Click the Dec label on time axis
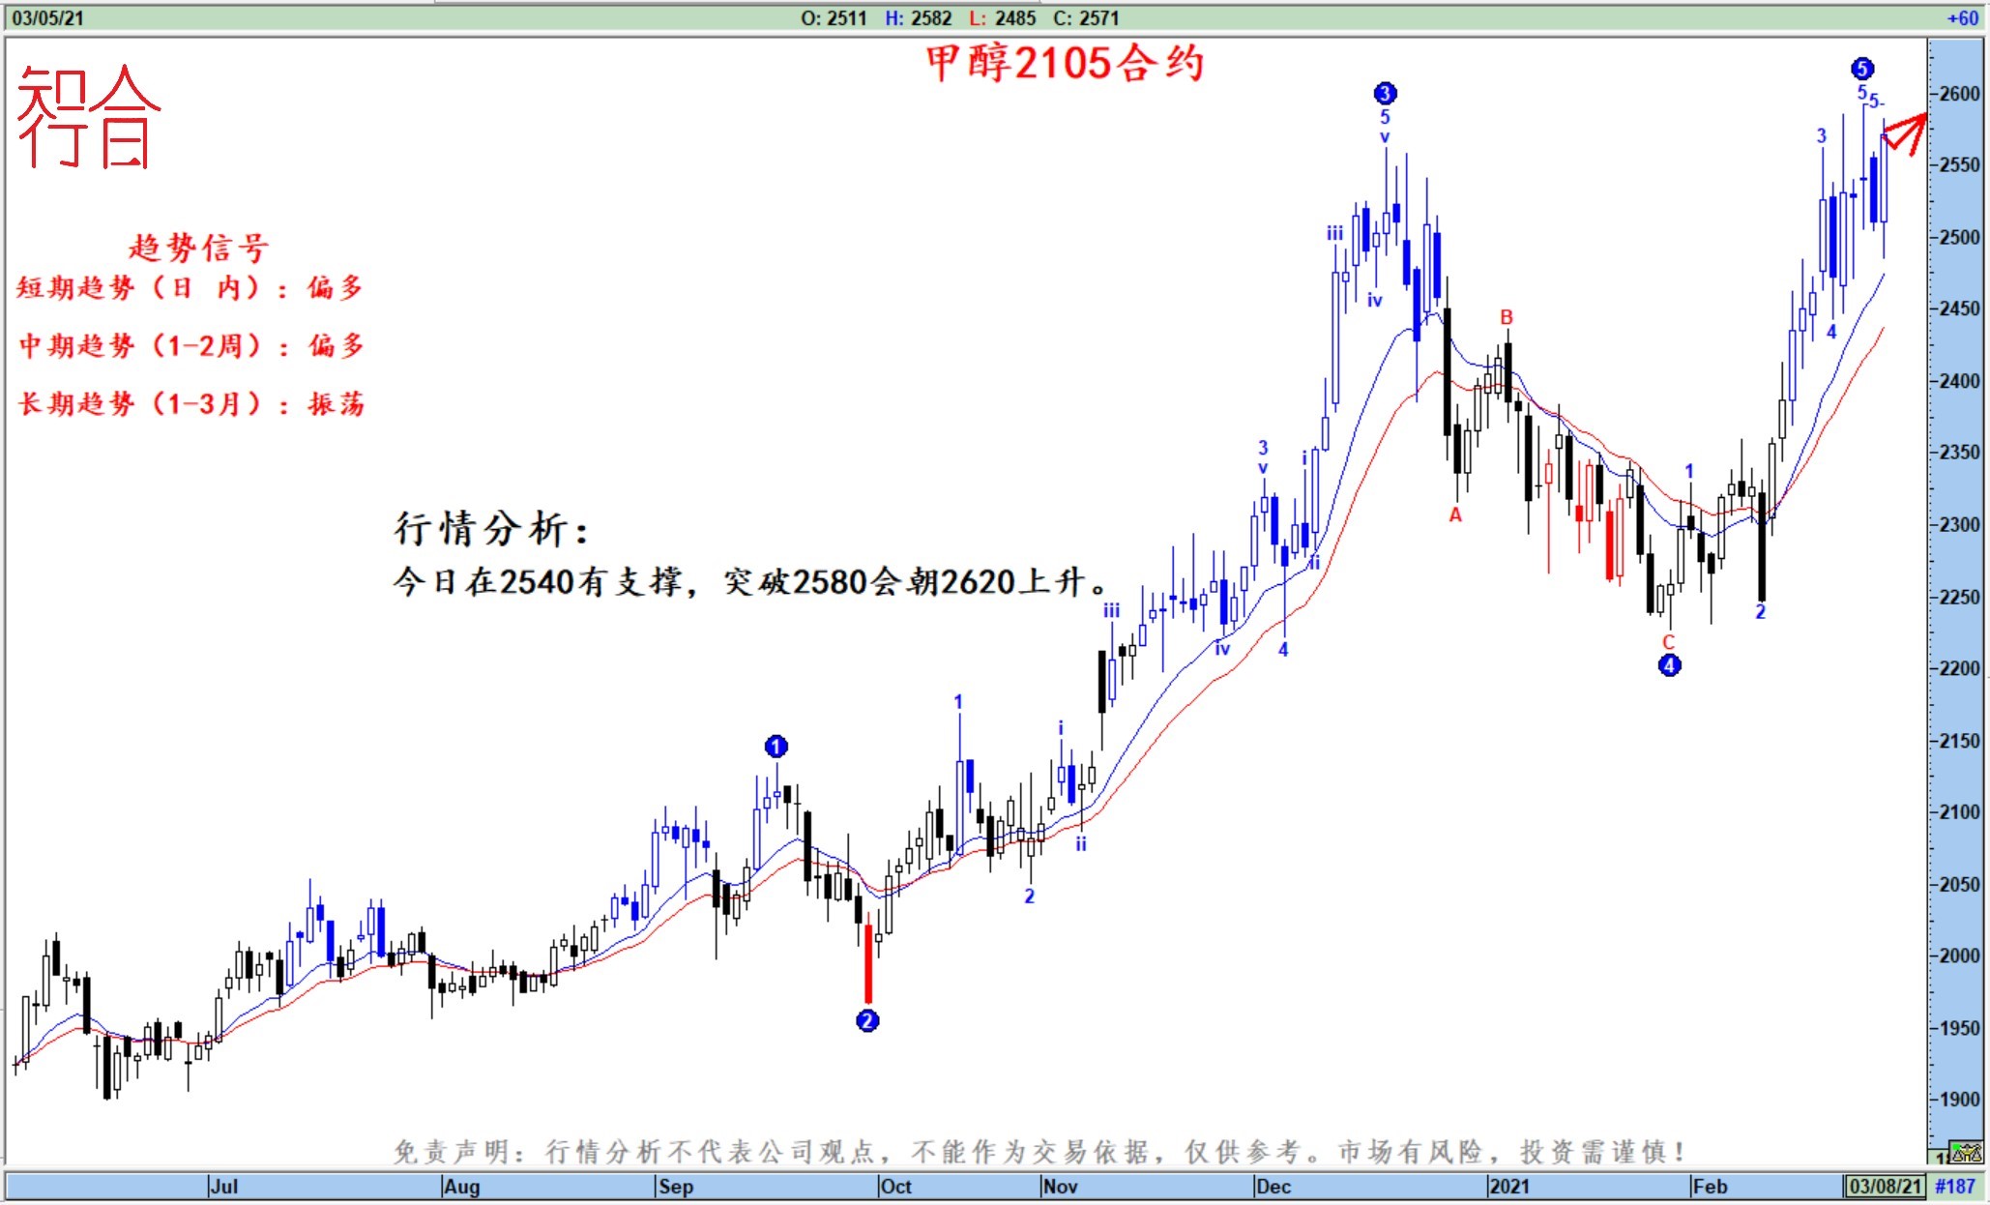 (1273, 1186)
